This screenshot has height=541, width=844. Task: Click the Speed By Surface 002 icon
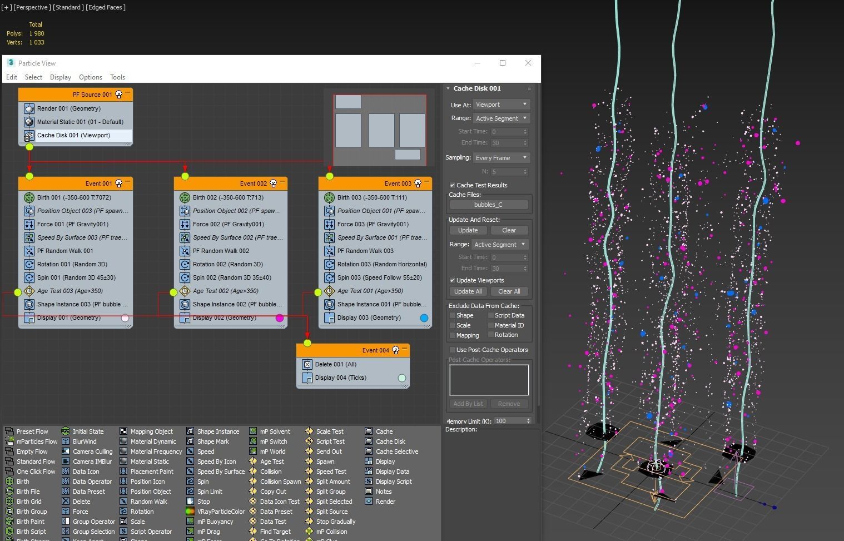[185, 237]
